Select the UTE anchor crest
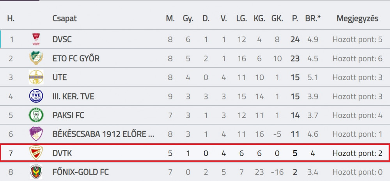 point(36,77)
